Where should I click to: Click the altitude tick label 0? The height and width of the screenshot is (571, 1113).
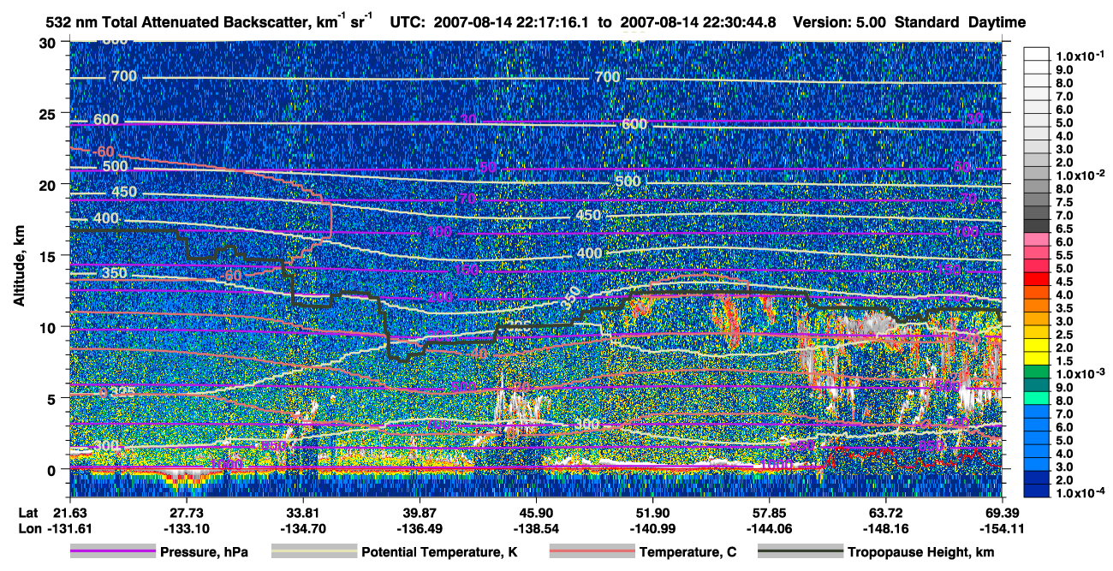pyautogui.click(x=53, y=469)
